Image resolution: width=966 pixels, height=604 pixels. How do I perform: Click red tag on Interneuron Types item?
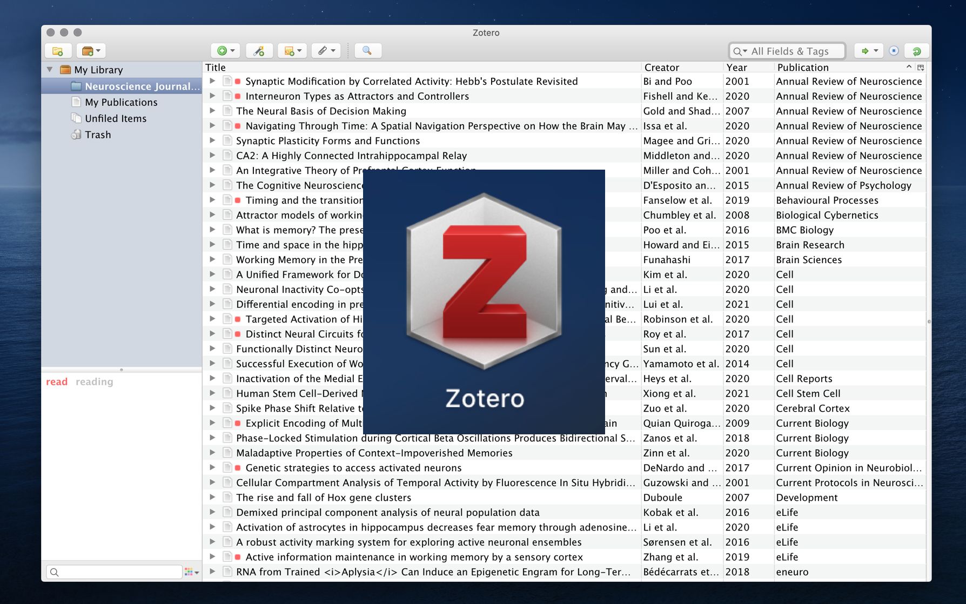pyautogui.click(x=238, y=96)
